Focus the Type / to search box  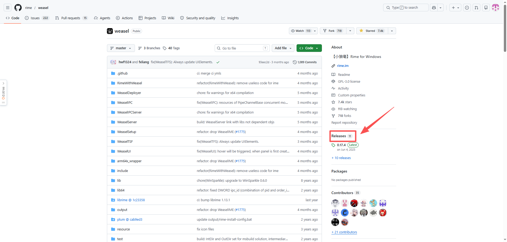coord(406,8)
